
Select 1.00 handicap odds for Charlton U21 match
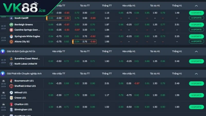pos(51,107)
